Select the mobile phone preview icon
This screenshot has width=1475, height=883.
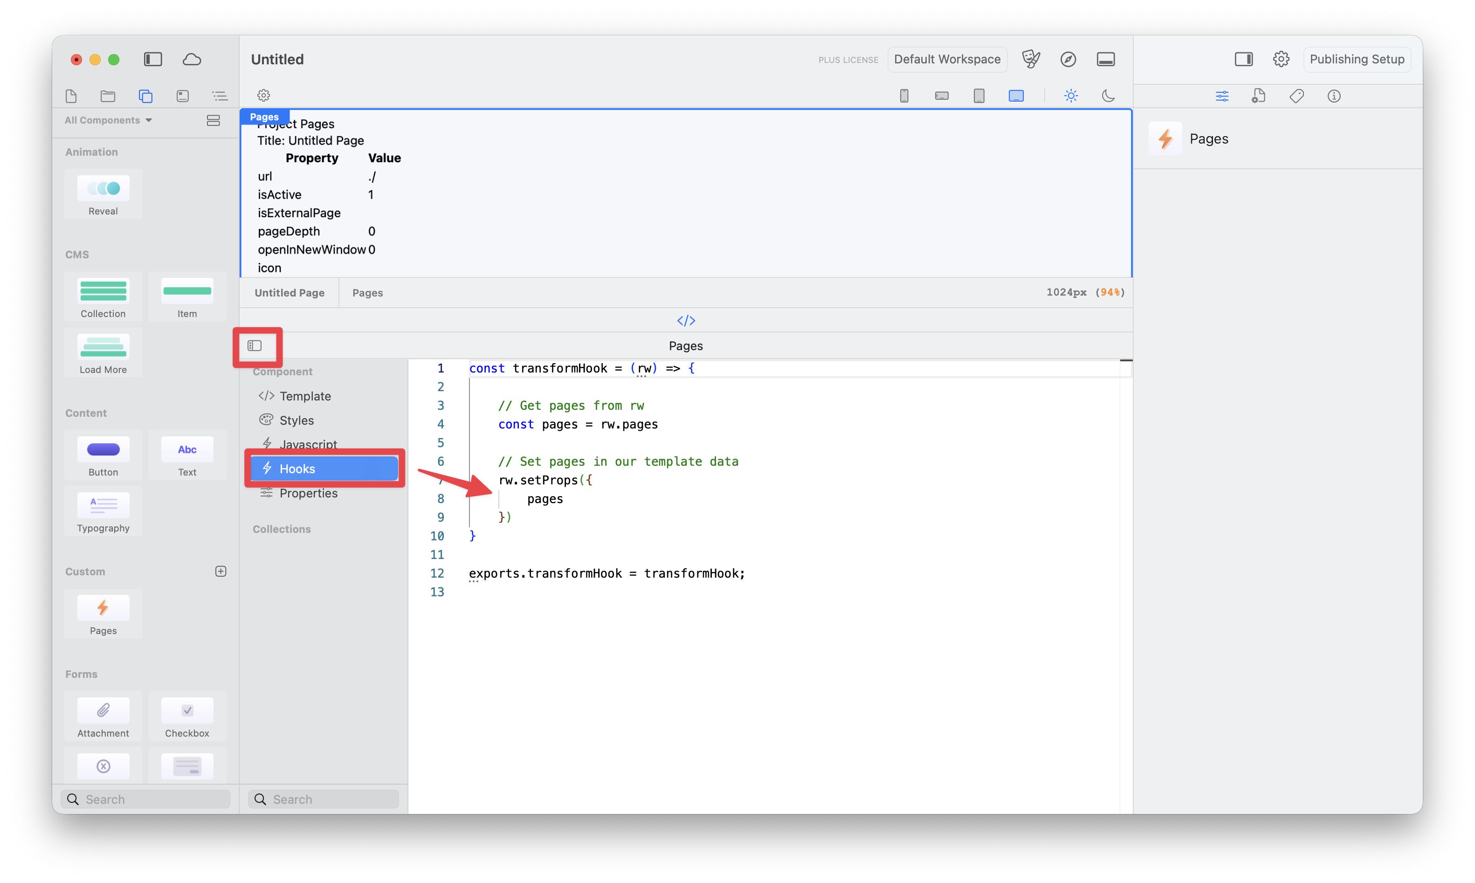(904, 96)
